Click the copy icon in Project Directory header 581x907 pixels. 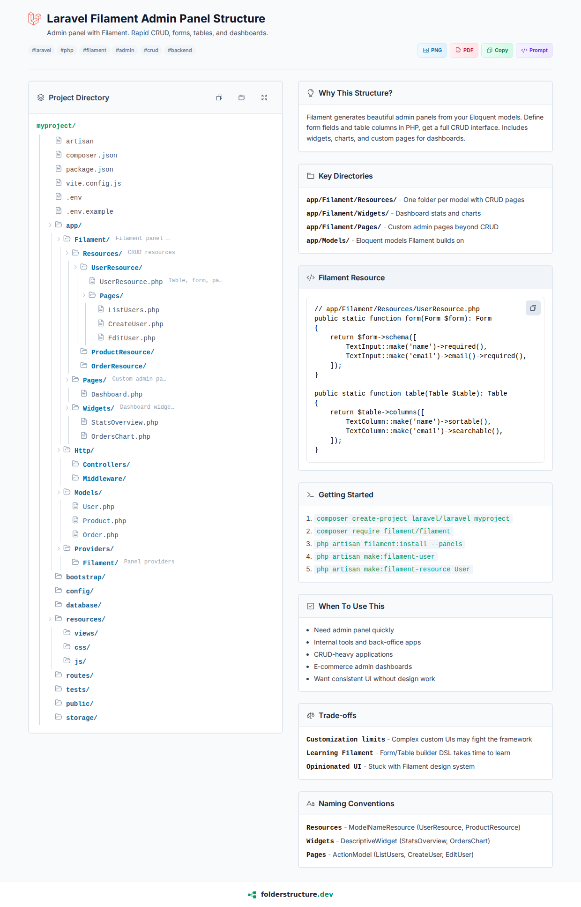coord(219,97)
